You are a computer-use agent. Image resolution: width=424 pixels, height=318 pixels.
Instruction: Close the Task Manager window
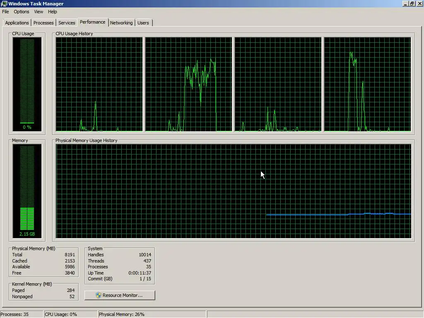(x=419, y=3)
